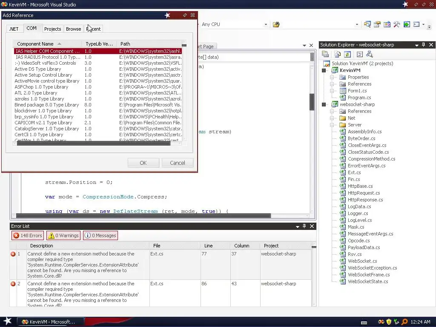
Task: Collapse the KevinVM project node
Action: point(324,70)
